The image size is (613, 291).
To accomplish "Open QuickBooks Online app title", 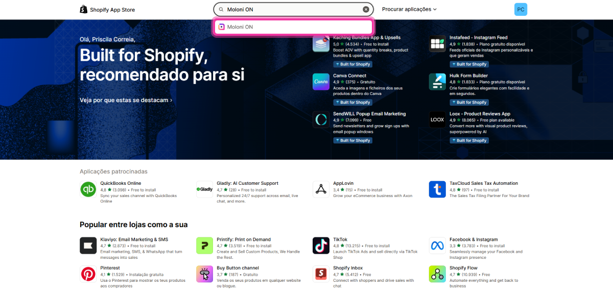I will 121,183.
